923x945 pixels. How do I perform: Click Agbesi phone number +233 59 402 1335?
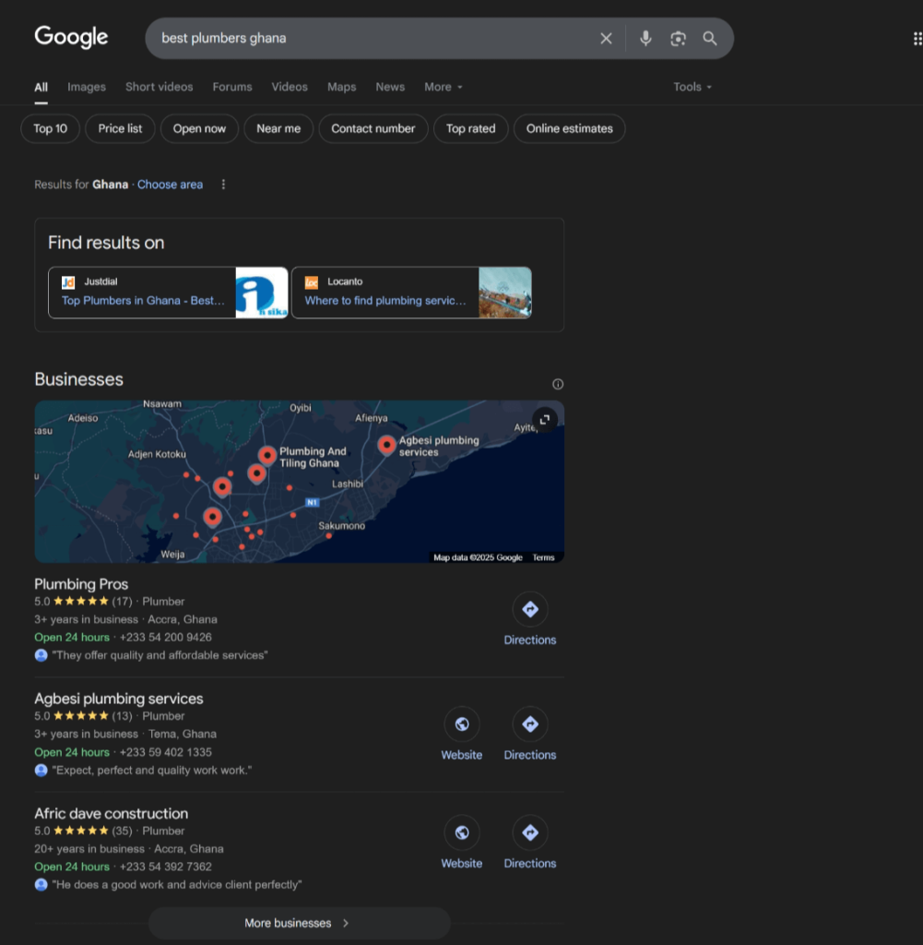pos(166,752)
